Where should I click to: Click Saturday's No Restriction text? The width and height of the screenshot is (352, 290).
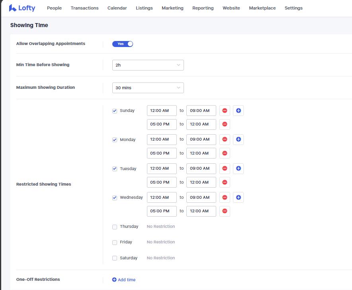click(x=161, y=258)
